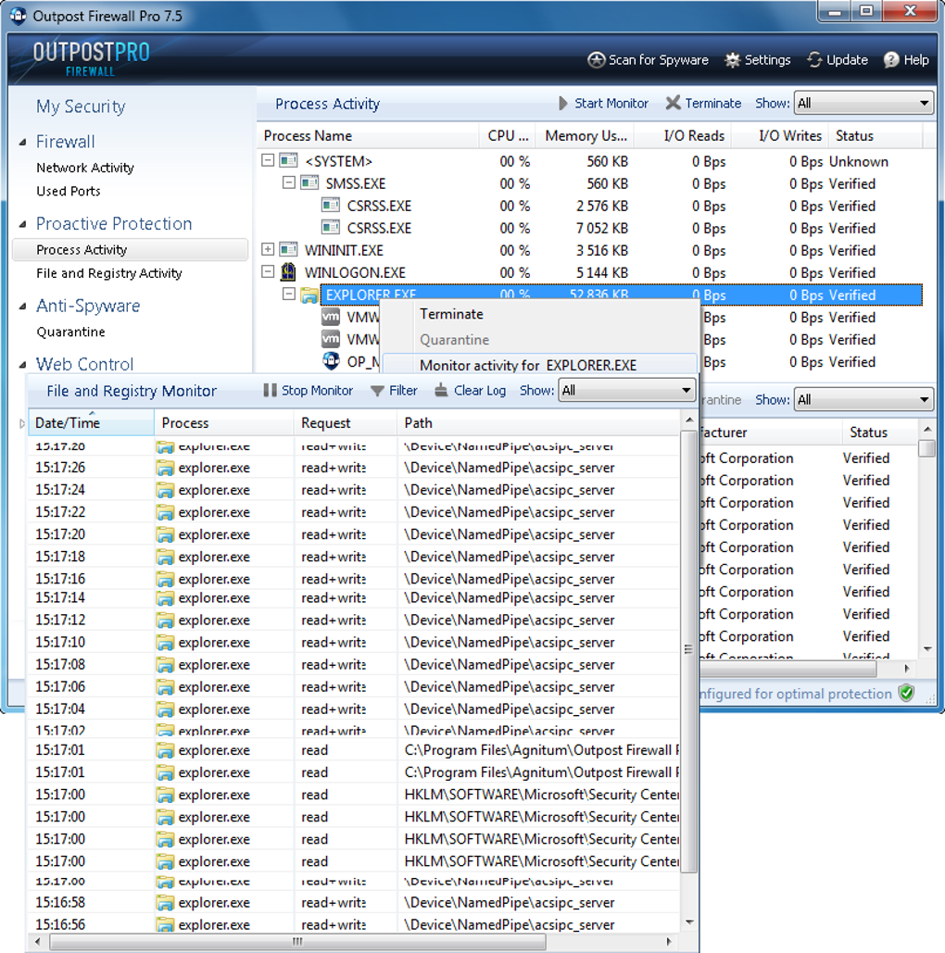Open Network Activity in sidebar
Image resolution: width=945 pixels, height=953 pixels.
(x=85, y=168)
